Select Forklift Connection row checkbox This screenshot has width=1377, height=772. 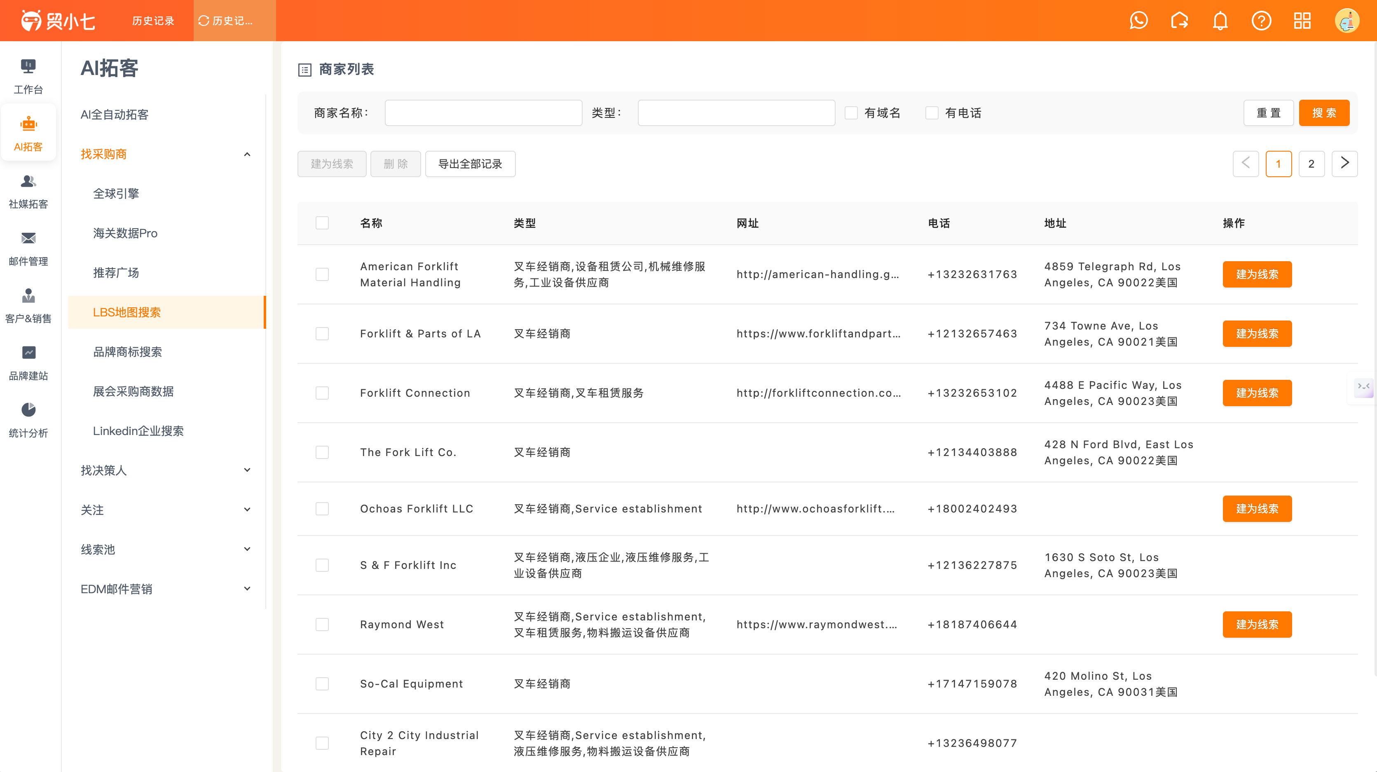tap(322, 393)
